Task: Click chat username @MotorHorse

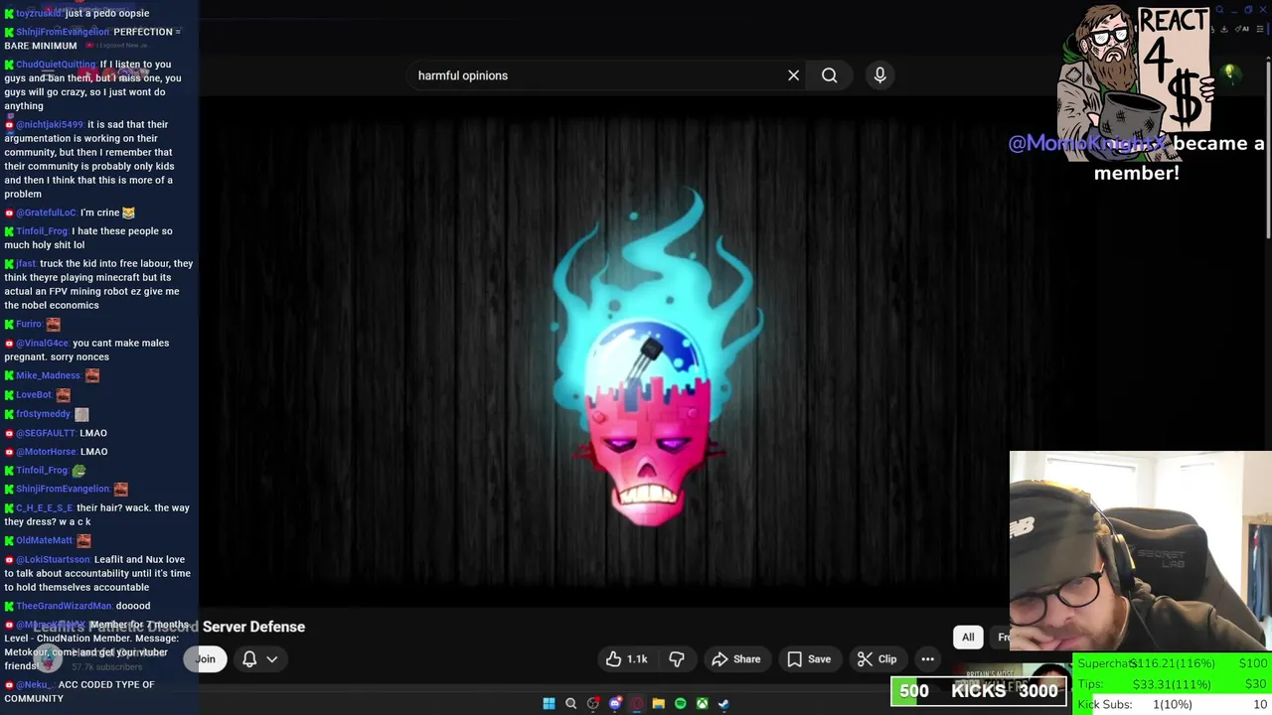Action: coord(46,452)
